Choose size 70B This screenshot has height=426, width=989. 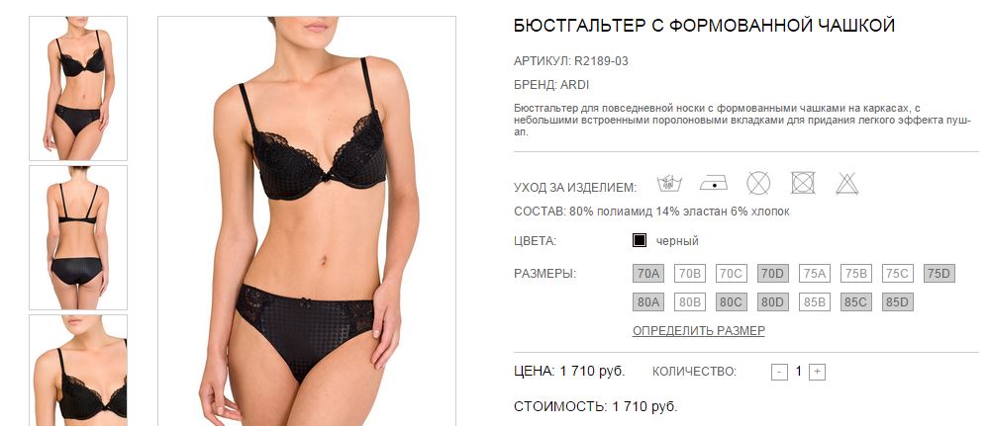[689, 274]
